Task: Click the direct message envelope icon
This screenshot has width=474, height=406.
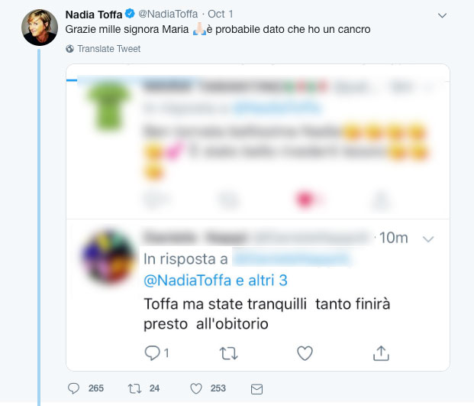Action: point(256,388)
